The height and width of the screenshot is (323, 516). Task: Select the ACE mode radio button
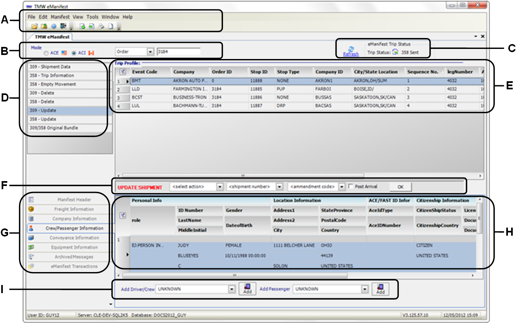tap(47, 53)
